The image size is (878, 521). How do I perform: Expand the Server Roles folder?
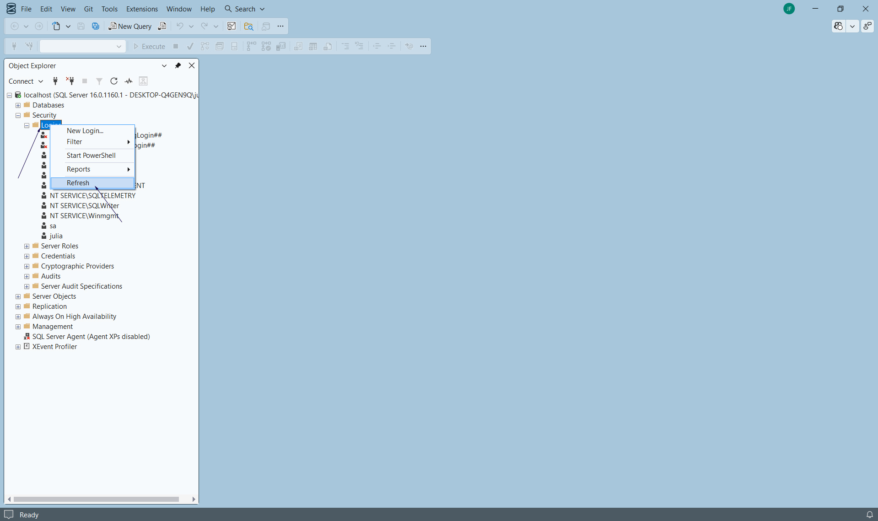click(x=27, y=246)
